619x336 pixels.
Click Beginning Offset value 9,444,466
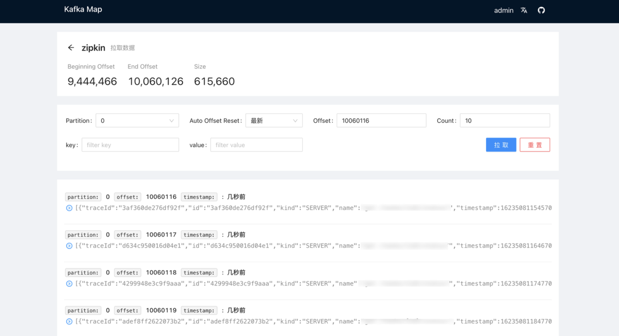coord(92,81)
